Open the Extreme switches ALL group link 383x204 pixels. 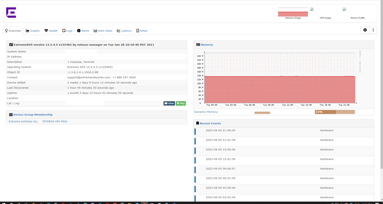tap(23, 121)
